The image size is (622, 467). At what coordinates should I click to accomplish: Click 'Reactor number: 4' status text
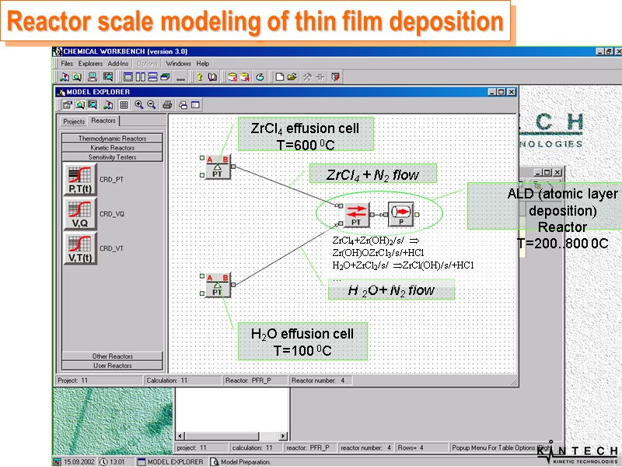(x=318, y=381)
